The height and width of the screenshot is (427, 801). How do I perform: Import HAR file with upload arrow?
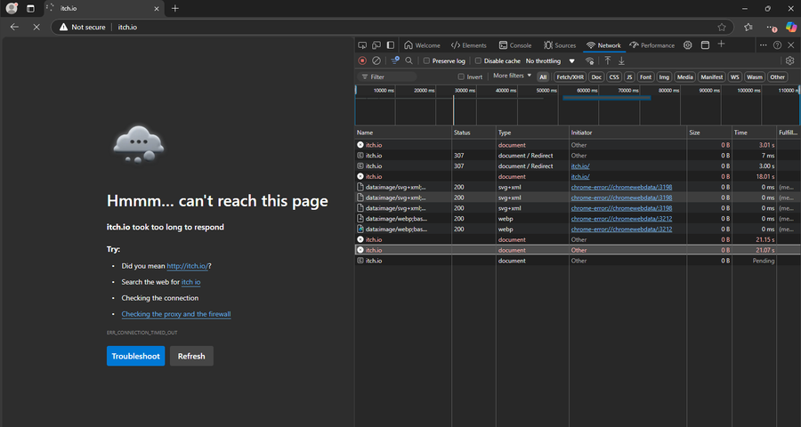tap(607, 60)
